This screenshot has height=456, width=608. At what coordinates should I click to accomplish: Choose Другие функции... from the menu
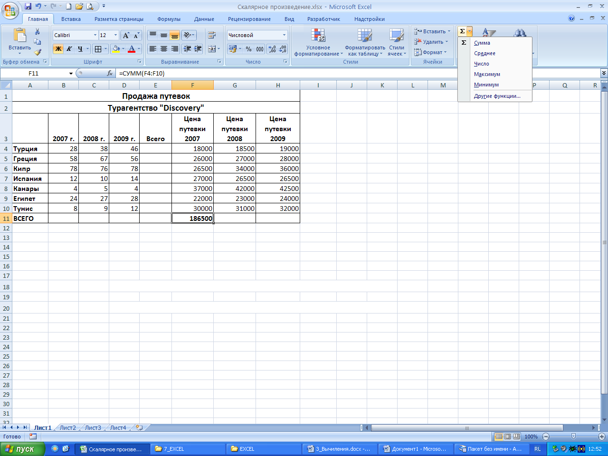495,96
